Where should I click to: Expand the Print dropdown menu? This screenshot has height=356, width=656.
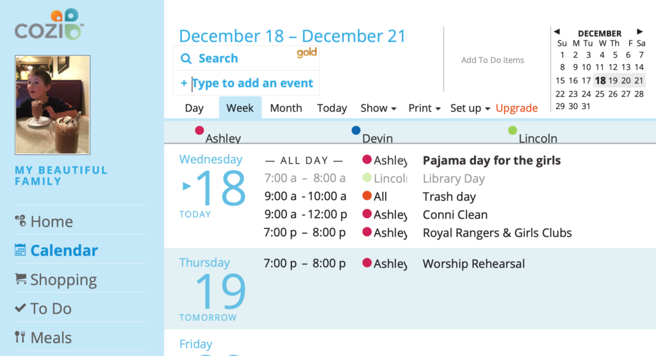(424, 108)
